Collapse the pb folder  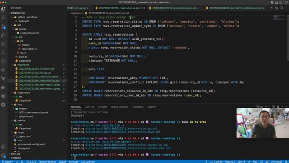[x=22, y=41]
